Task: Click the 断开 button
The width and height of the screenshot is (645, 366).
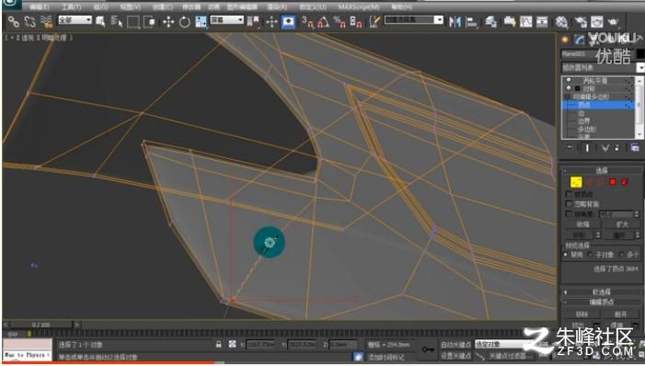Action: tap(620, 315)
